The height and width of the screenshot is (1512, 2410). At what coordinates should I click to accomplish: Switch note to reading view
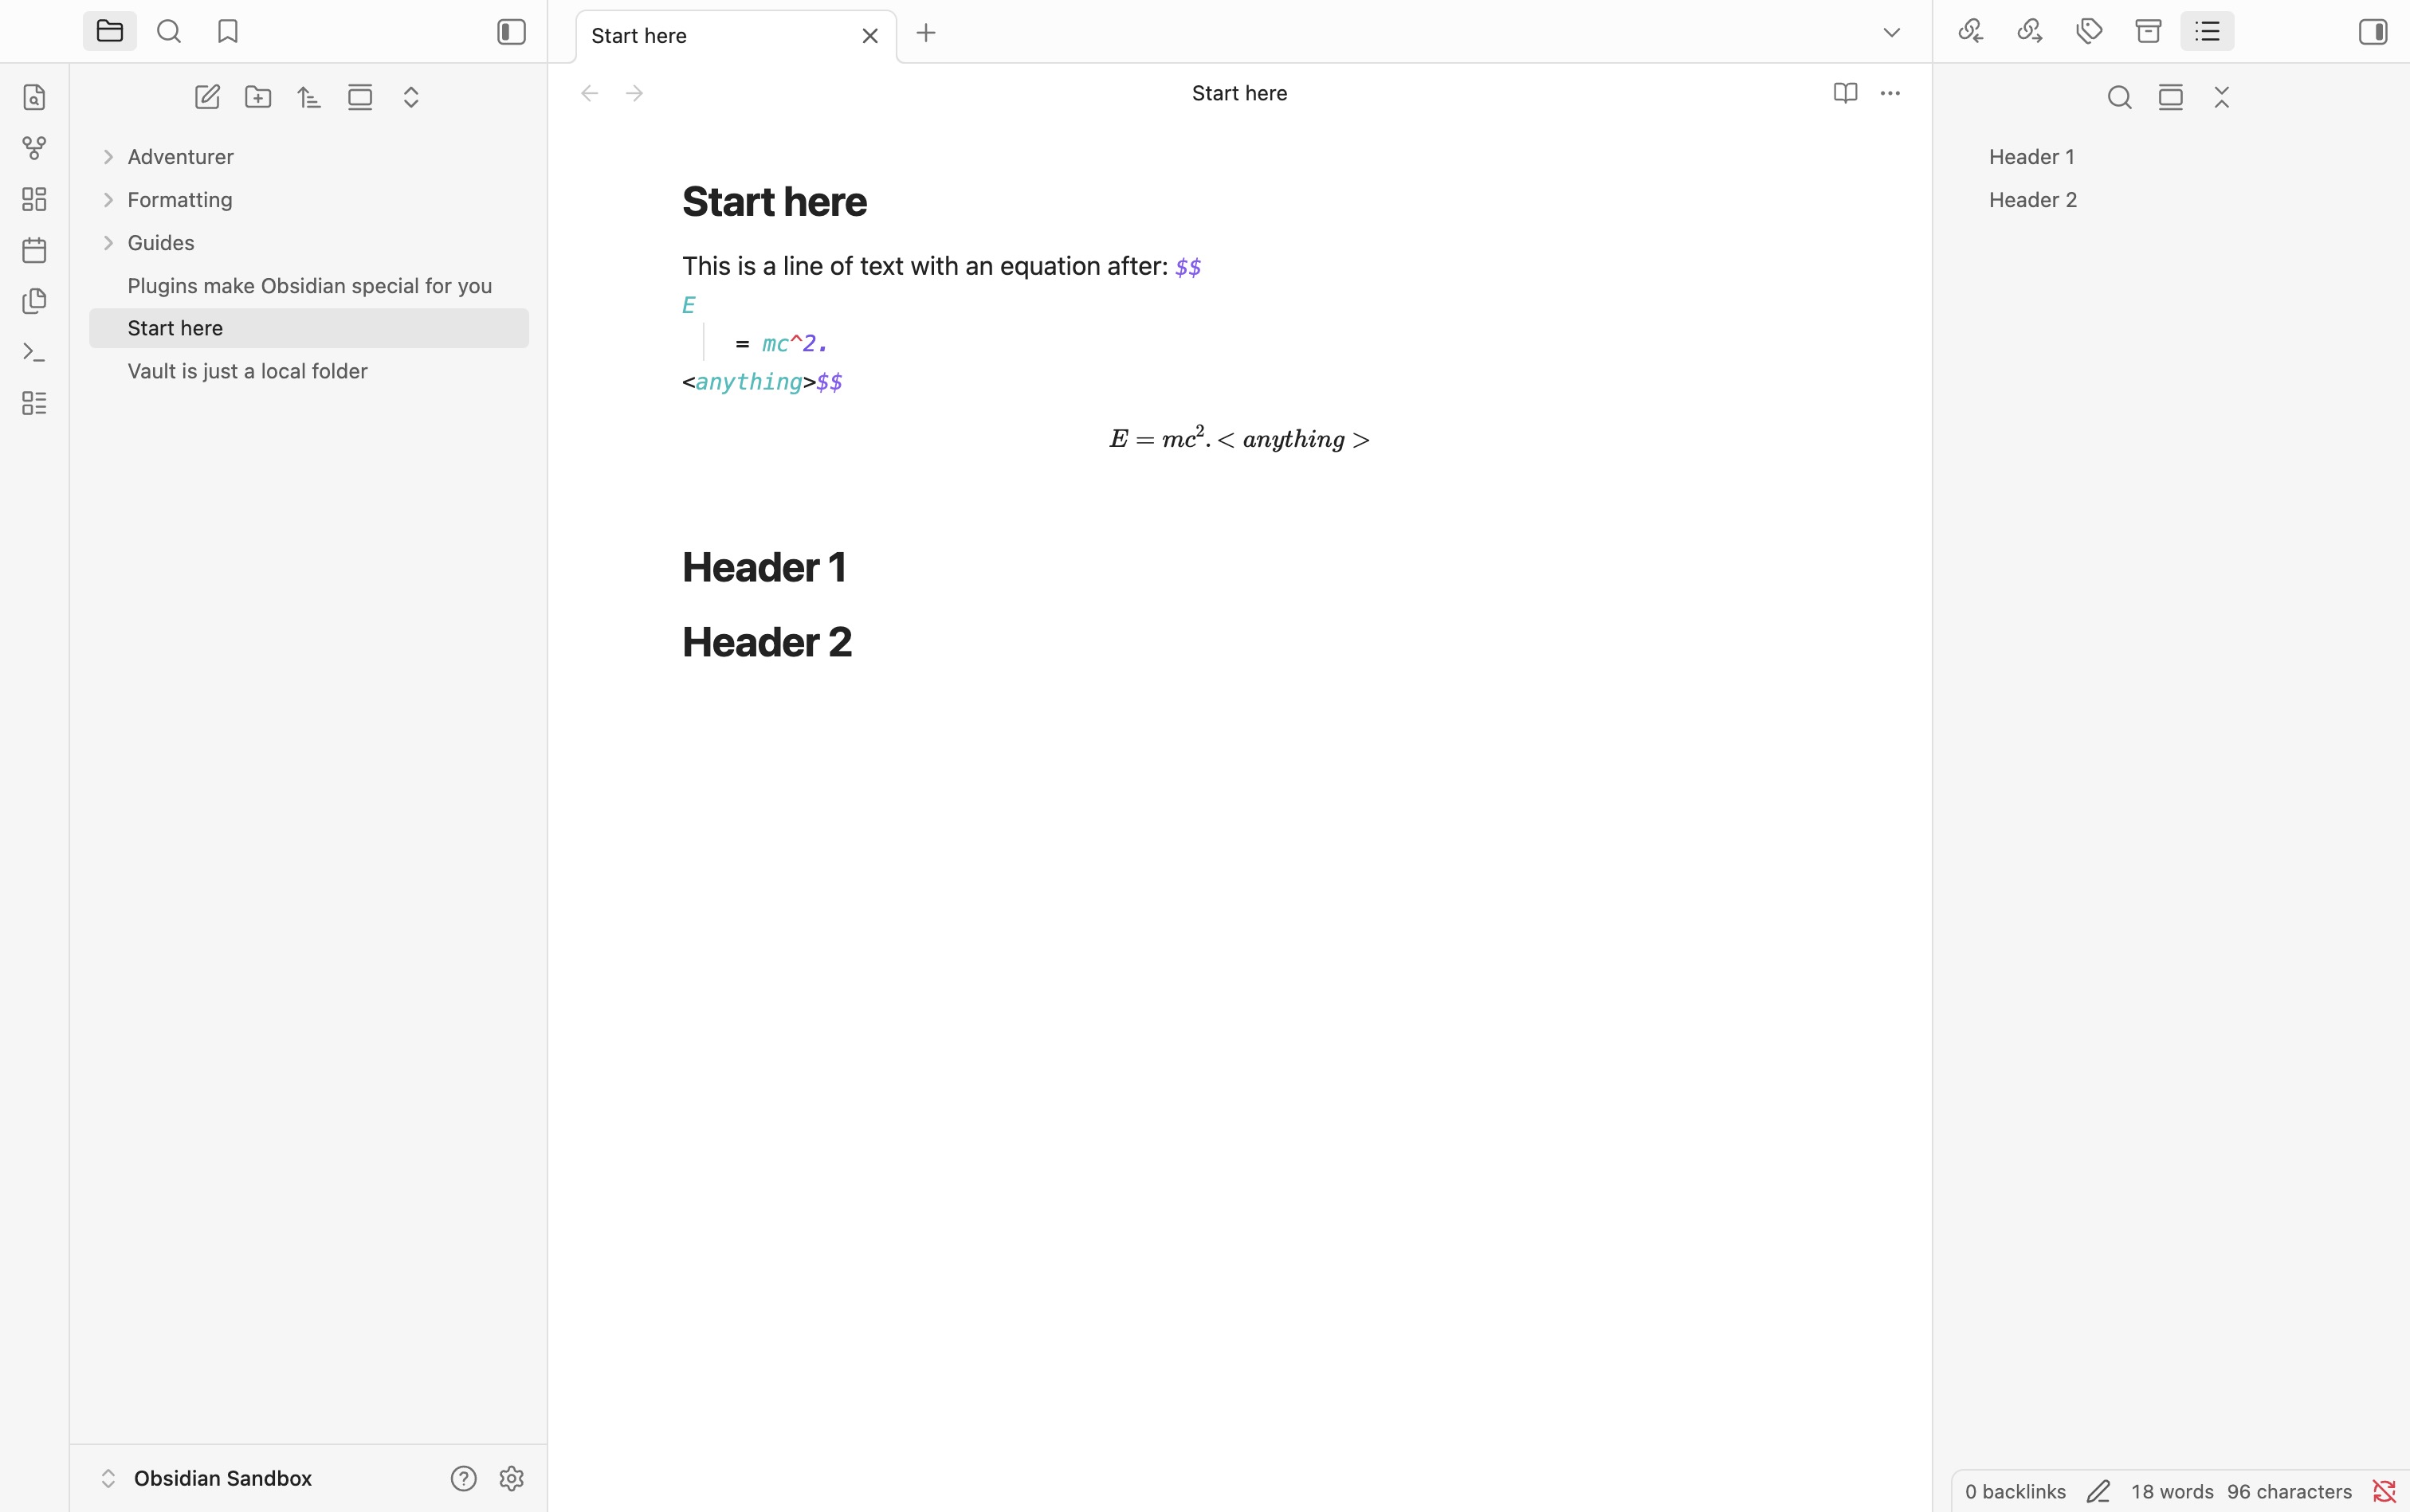(1845, 93)
